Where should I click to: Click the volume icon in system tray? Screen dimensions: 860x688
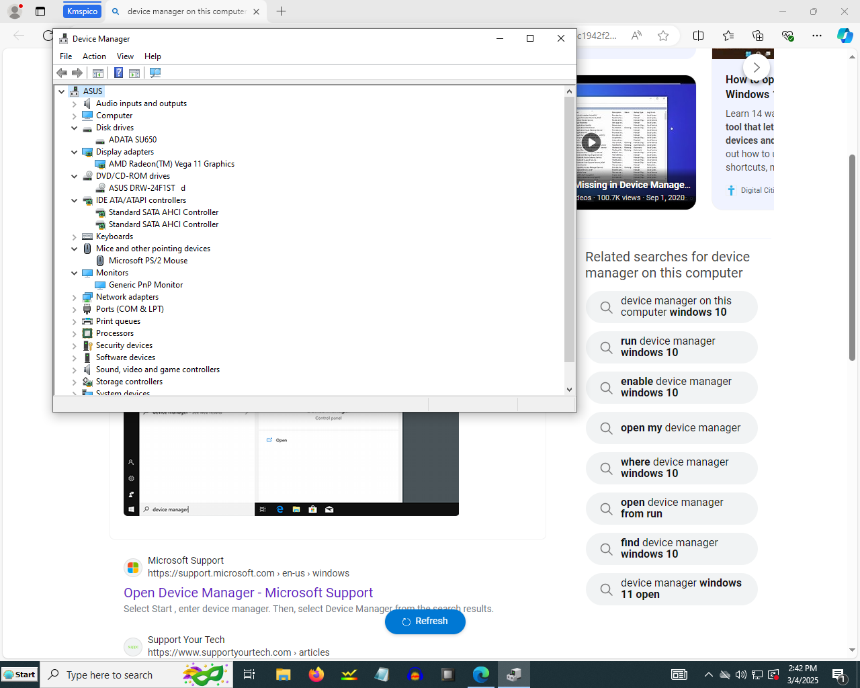[740, 675]
